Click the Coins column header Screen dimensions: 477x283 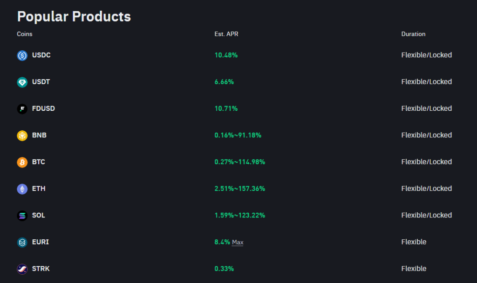(24, 34)
